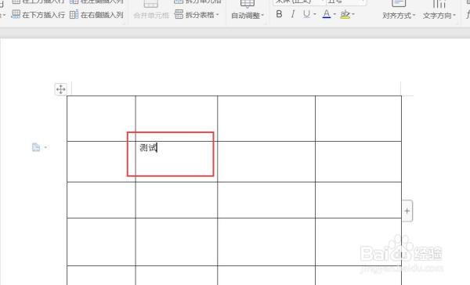Insert a column right via 在右侧插入列
The width and height of the screenshot is (470, 285).
click(96, 14)
